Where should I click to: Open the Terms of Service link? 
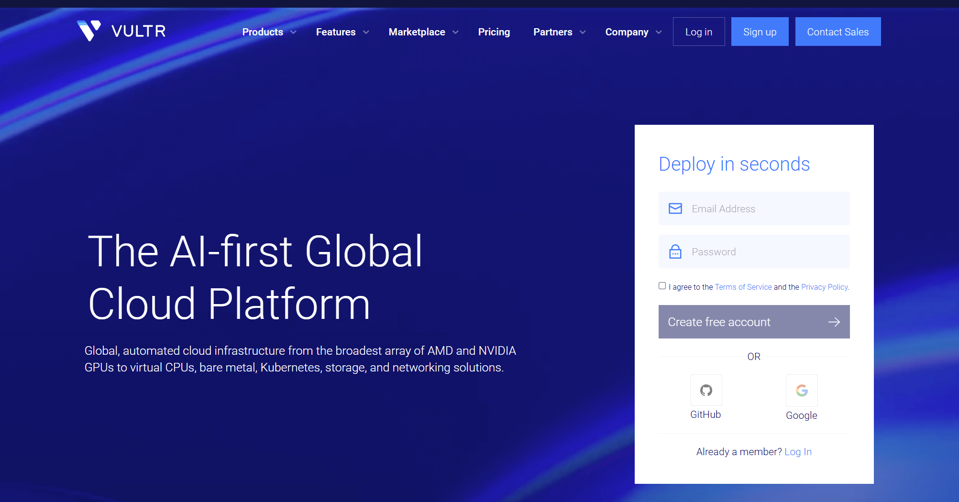coord(743,287)
